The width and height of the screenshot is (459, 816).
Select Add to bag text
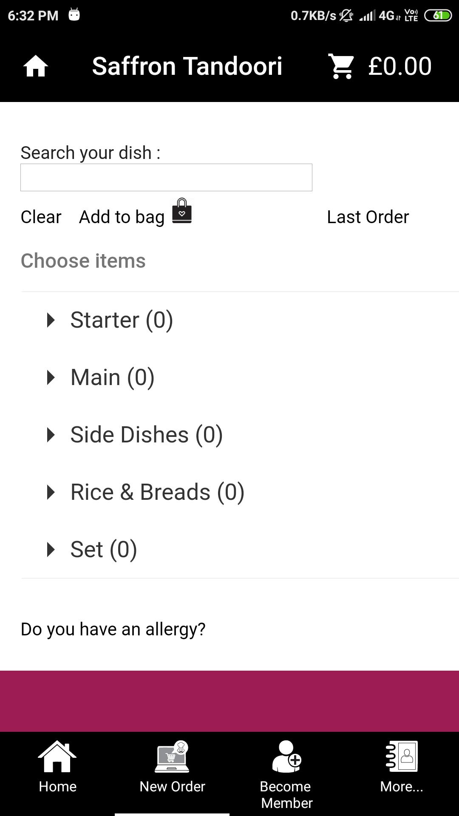[x=122, y=217]
